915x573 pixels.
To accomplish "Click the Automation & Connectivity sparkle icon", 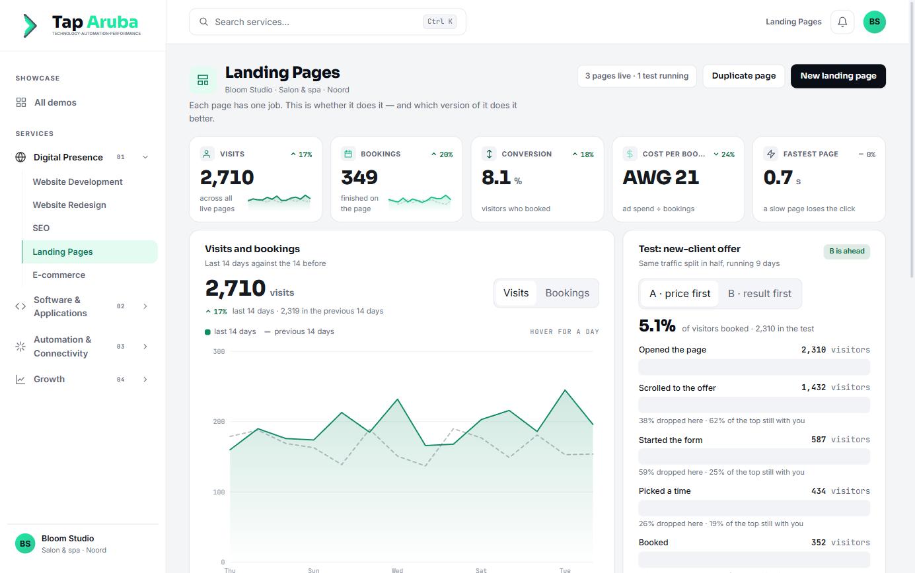I will pos(20,347).
